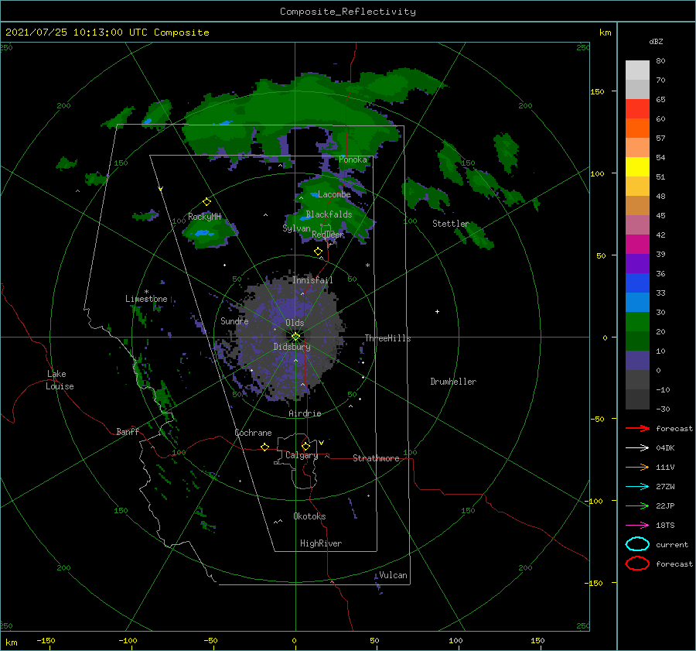This screenshot has width=696, height=651.
Task: Click the red forecast ellipse legend icon
Action: 637,564
